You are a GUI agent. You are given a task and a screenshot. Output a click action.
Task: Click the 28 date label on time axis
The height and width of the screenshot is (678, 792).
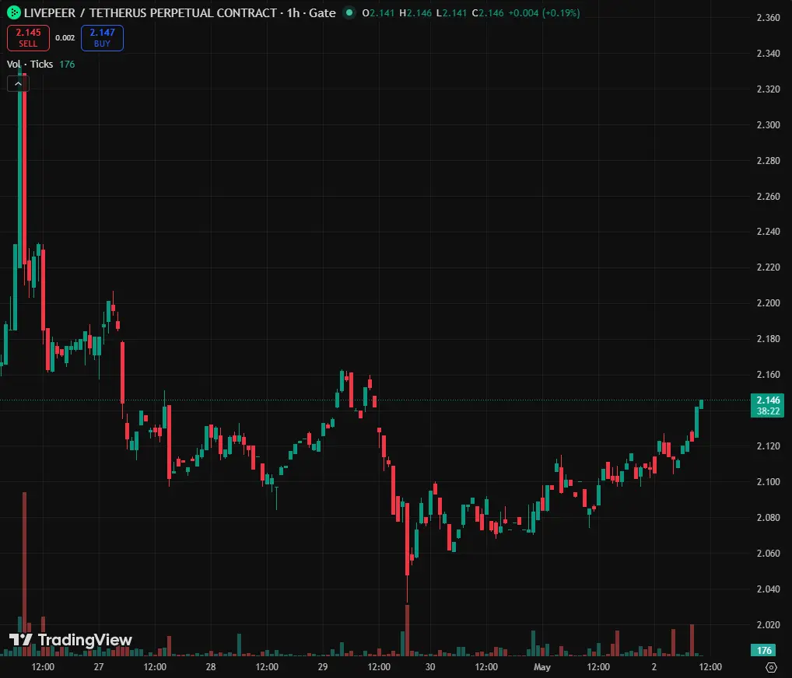[211, 667]
